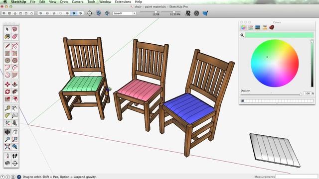Choose the Axes tool
Image resolution: width=319 pixels, height=179 pixels.
7,123
